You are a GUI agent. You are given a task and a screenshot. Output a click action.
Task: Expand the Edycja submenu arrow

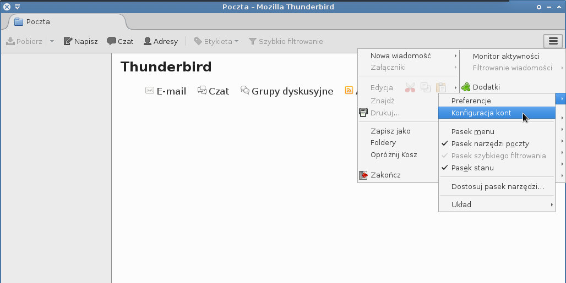455,87
